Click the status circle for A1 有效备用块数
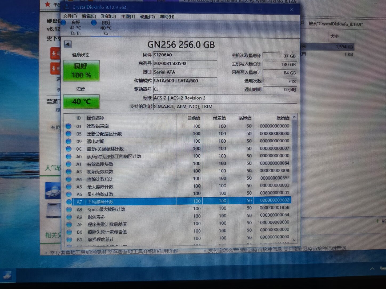Viewport: 386px width, 289px height. point(69,164)
